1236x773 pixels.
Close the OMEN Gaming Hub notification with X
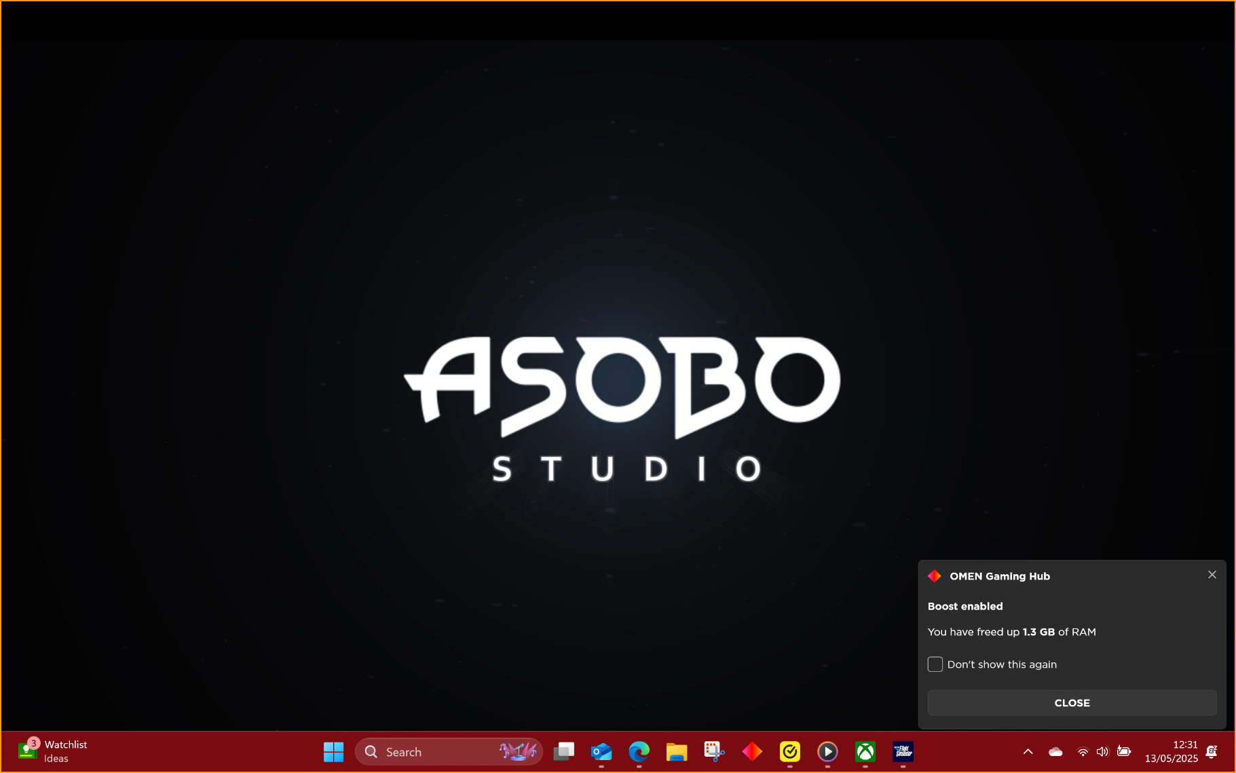tap(1212, 575)
